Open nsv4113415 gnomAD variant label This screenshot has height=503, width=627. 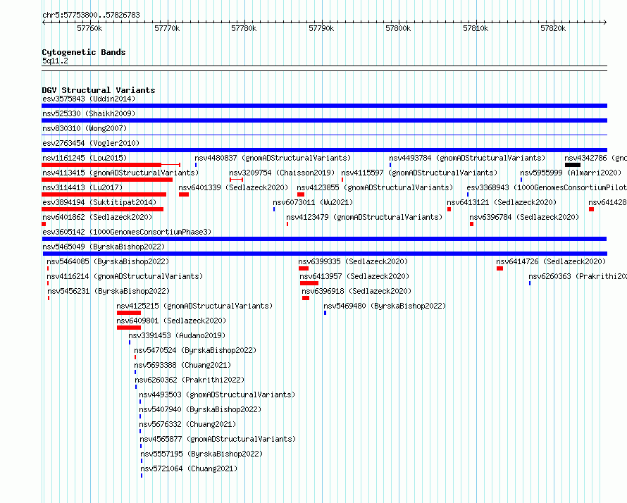coord(120,173)
